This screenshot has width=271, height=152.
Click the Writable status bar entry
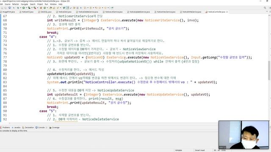(179, 150)
